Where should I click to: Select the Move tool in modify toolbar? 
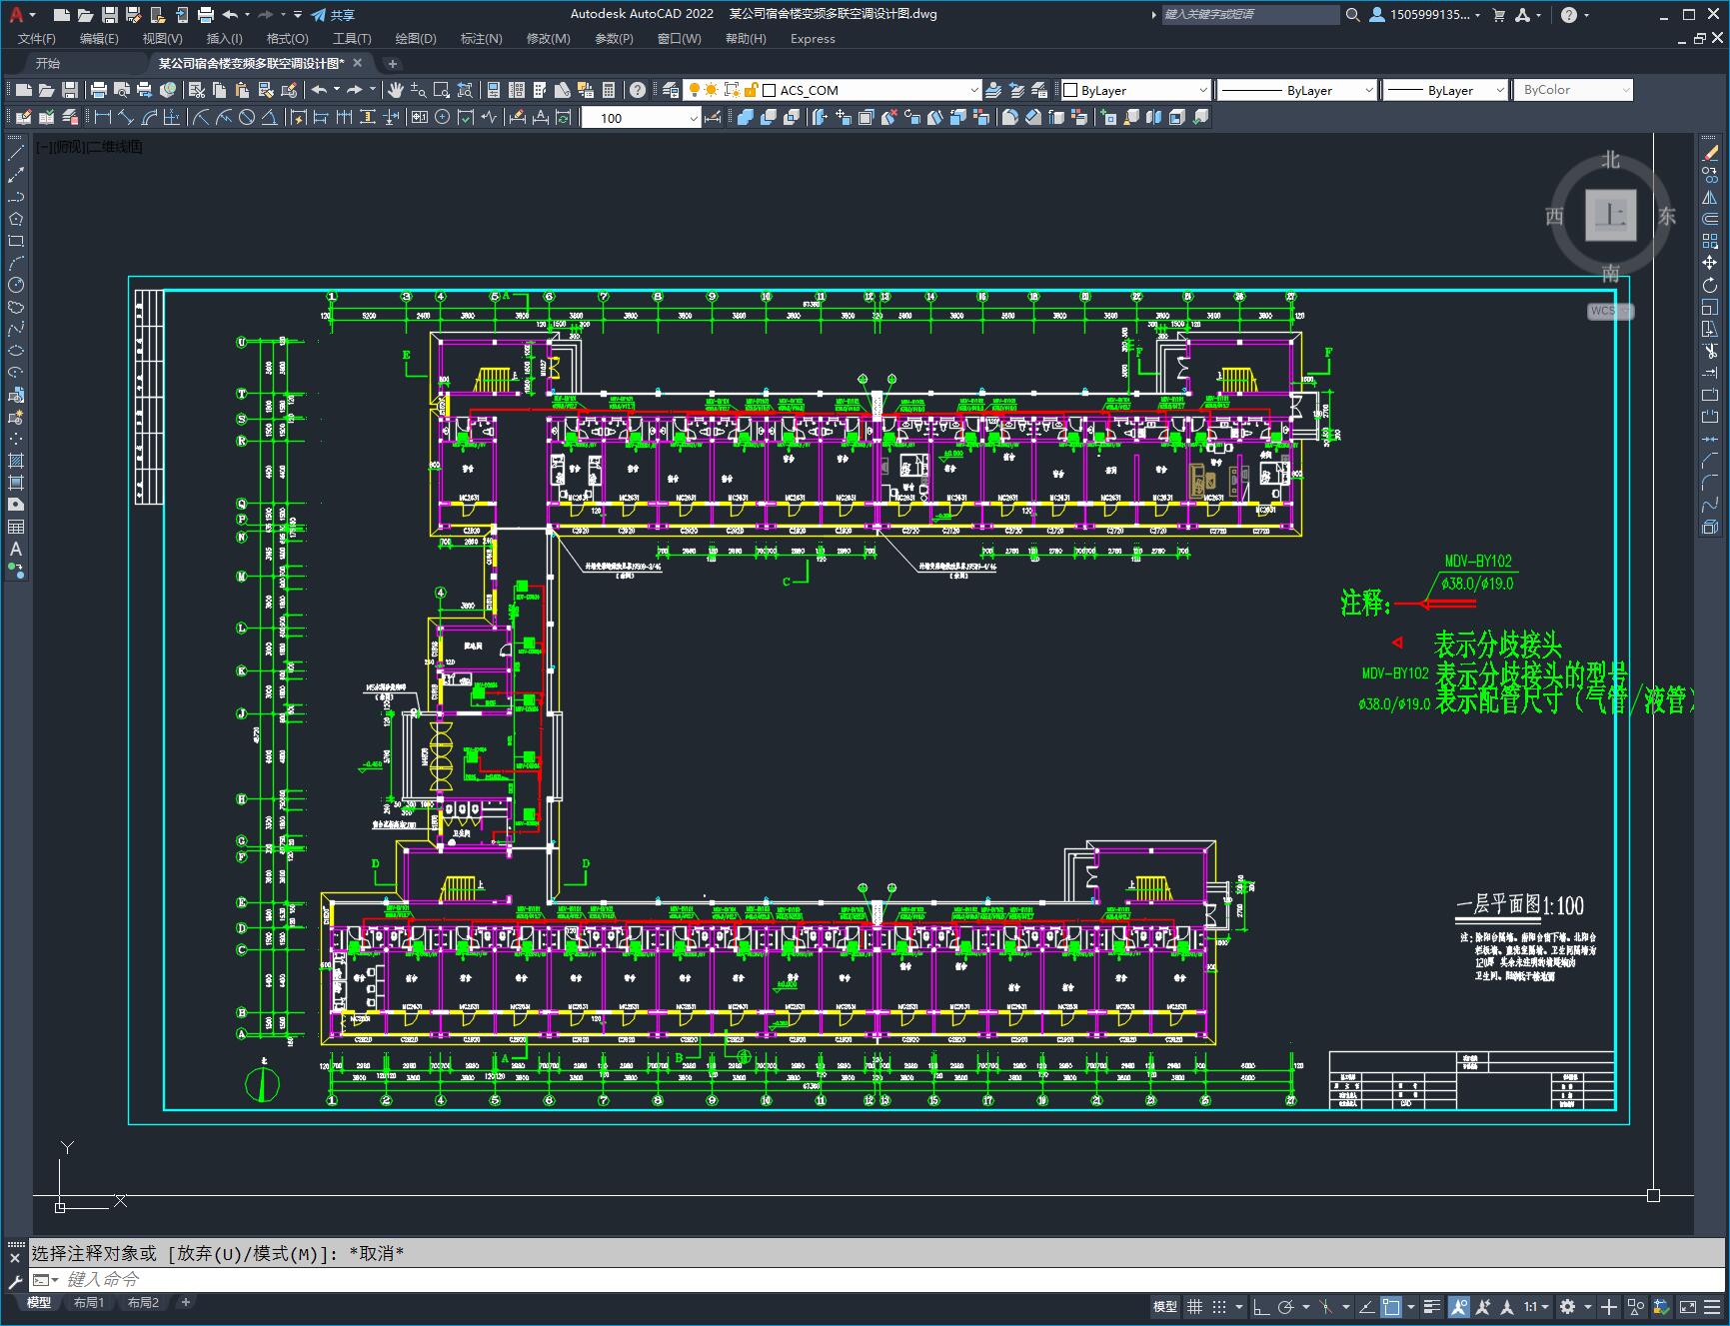(1710, 263)
